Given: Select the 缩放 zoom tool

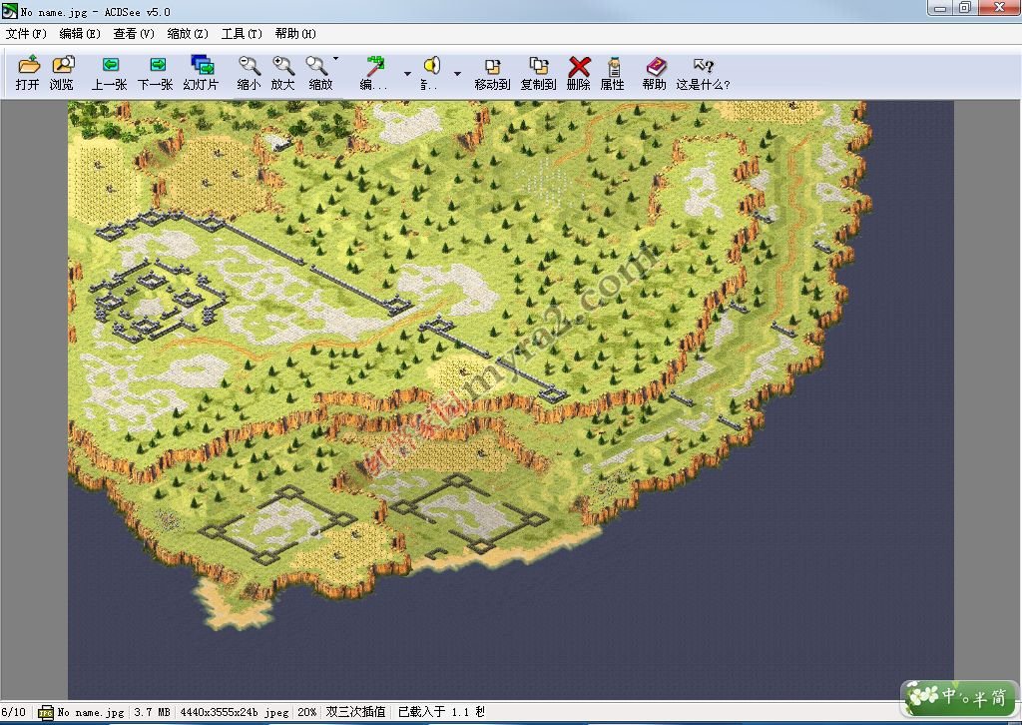Looking at the screenshot, I should 317,65.
